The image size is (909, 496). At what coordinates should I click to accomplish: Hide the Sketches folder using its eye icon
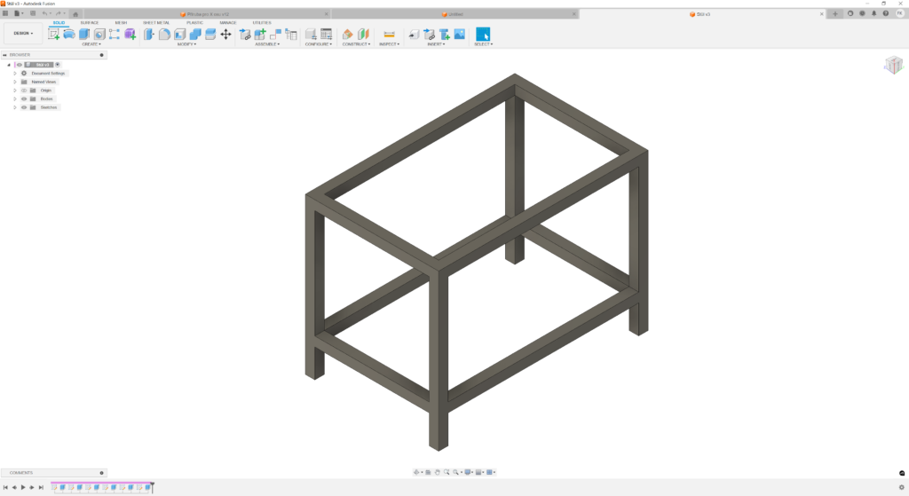pos(24,107)
